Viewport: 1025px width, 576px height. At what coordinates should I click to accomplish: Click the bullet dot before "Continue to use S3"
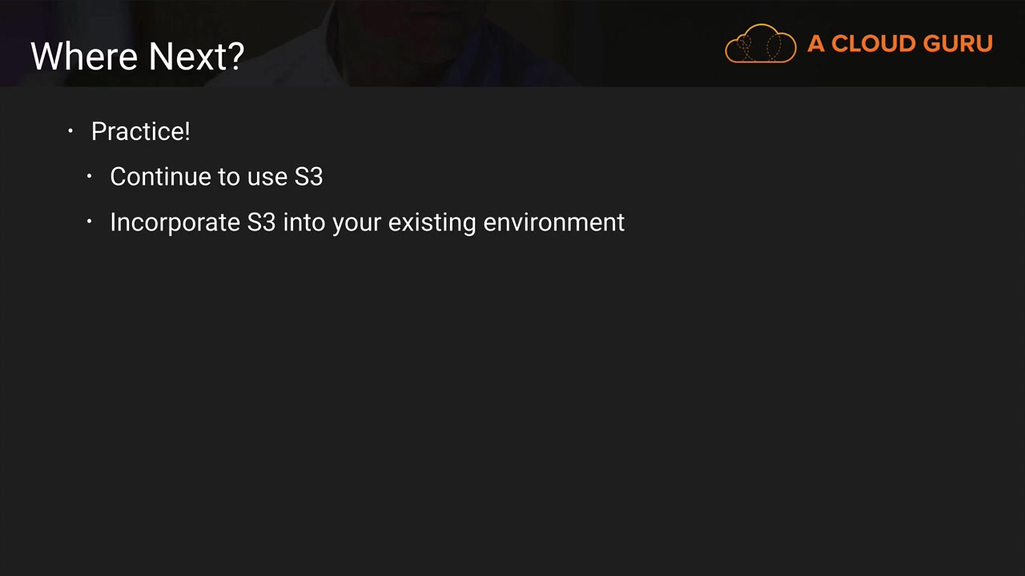[90, 176]
